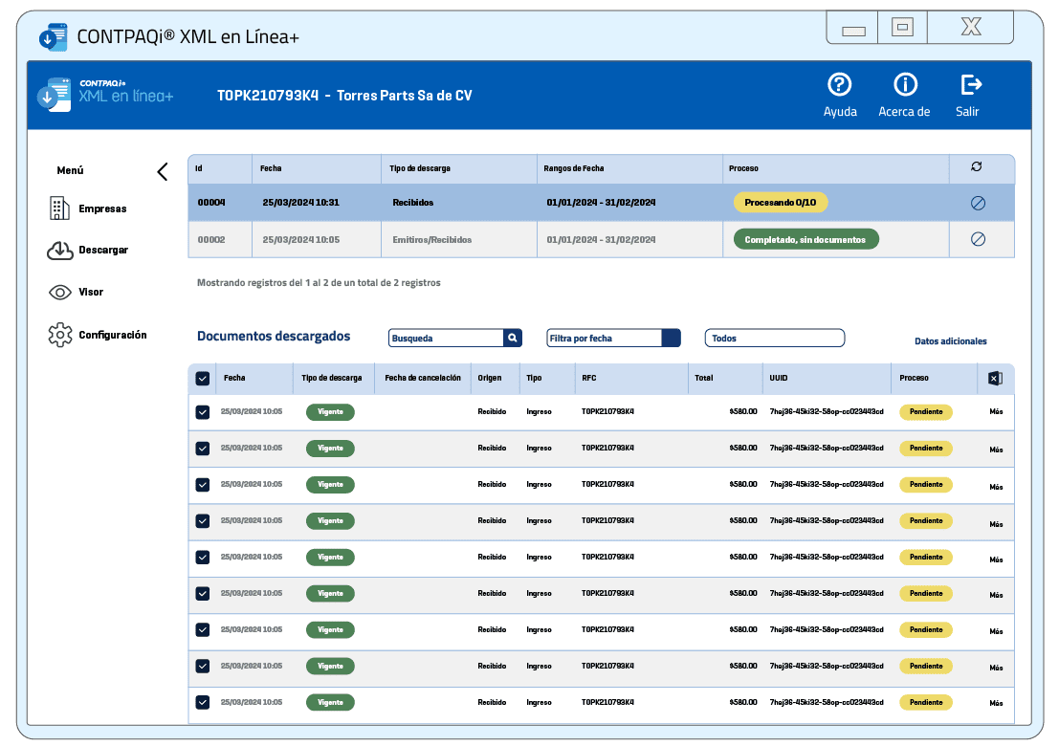Collapse the side menu with the chevron
The width and height of the screenshot is (1059, 746).
click(x=162, y=171)
